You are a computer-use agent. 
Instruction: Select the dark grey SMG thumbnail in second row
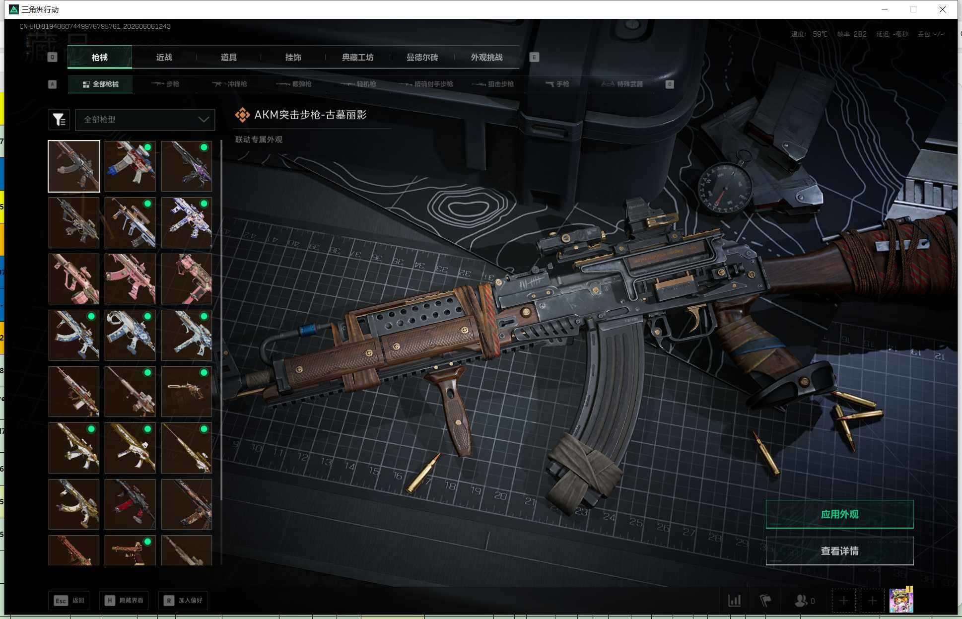coord(74,222)
